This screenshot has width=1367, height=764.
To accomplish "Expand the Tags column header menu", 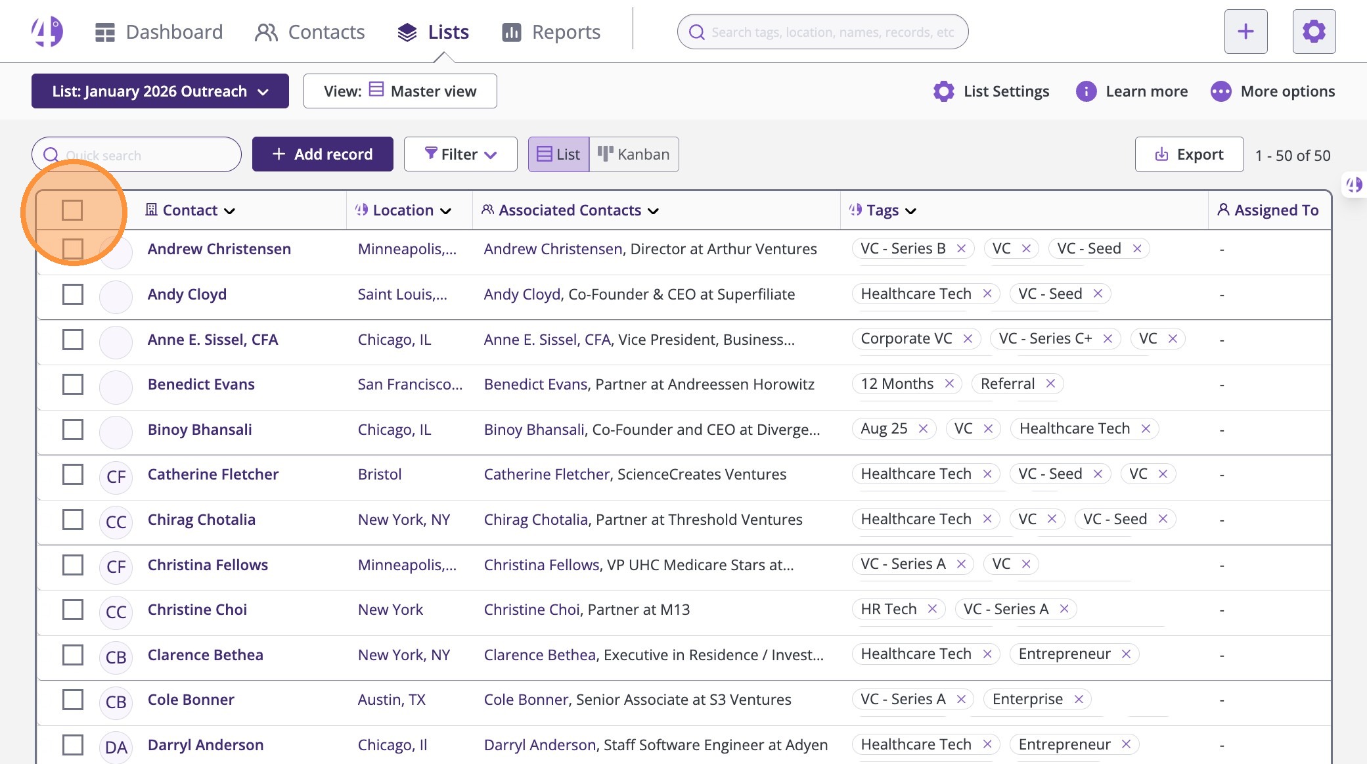I will (x=910, y=211).
